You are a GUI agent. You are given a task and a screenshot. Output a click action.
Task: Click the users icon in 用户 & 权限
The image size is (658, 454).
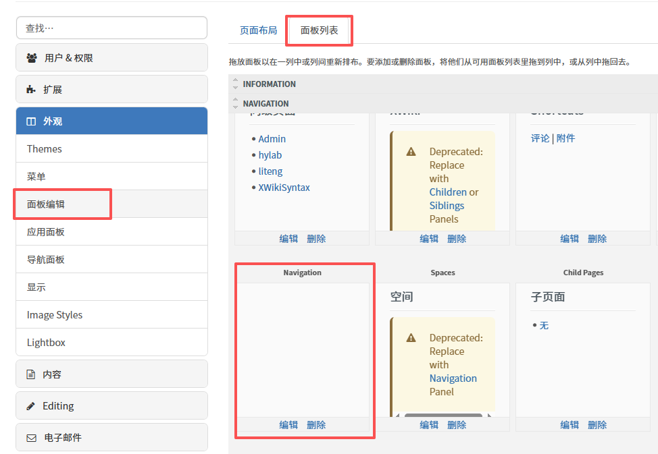(x=32, y=58)
